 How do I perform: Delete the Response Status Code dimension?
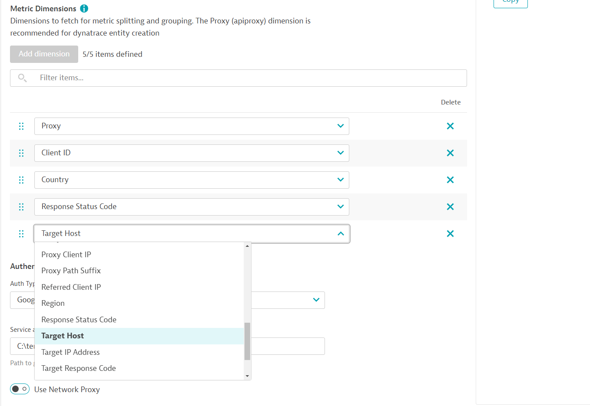pyautogui.click(x=450, y=207)
